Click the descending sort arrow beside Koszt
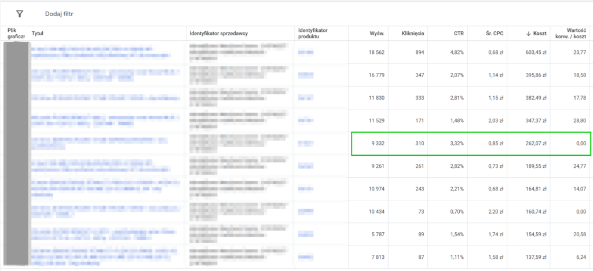This screenshot has height=271, width=593. [x=528, y=34]
